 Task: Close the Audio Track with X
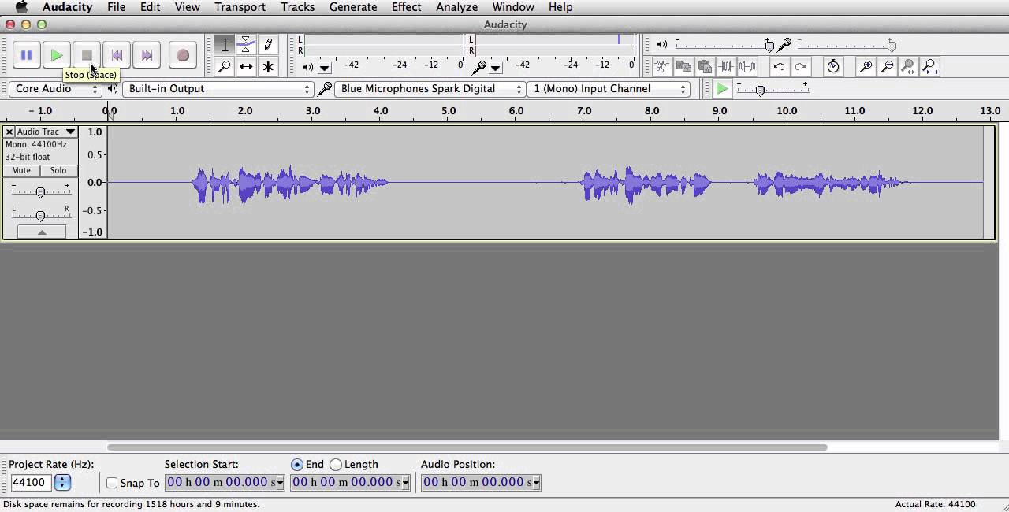click(x=9, y=132)
